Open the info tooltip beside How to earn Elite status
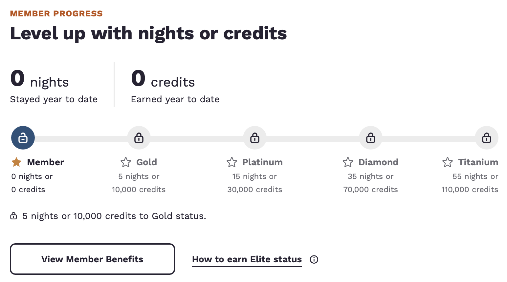 coord(314,259)
